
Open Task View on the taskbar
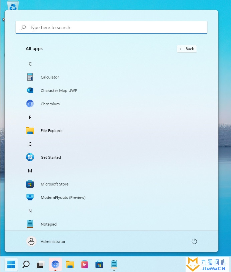pyautogui.click(x=40, y=265)
